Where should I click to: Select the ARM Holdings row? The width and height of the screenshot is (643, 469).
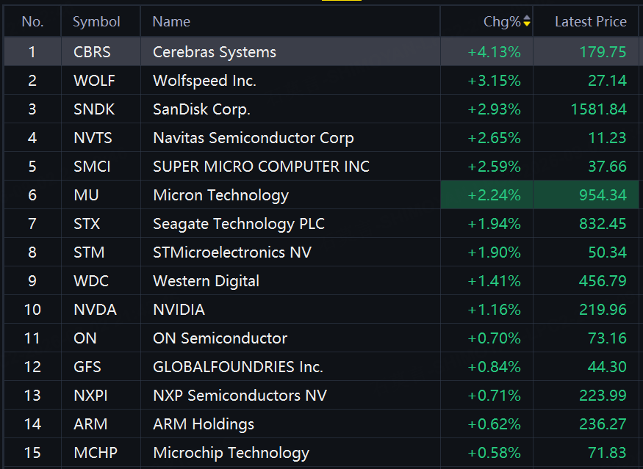322,424
